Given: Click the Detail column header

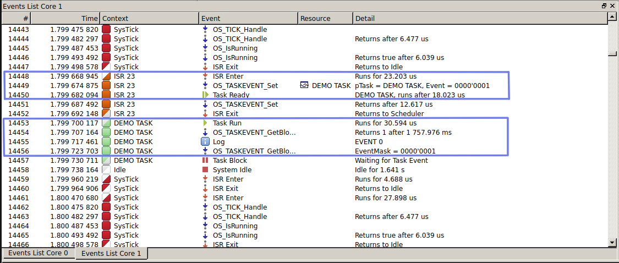Looking at the screenshot, I should point(479,19).
